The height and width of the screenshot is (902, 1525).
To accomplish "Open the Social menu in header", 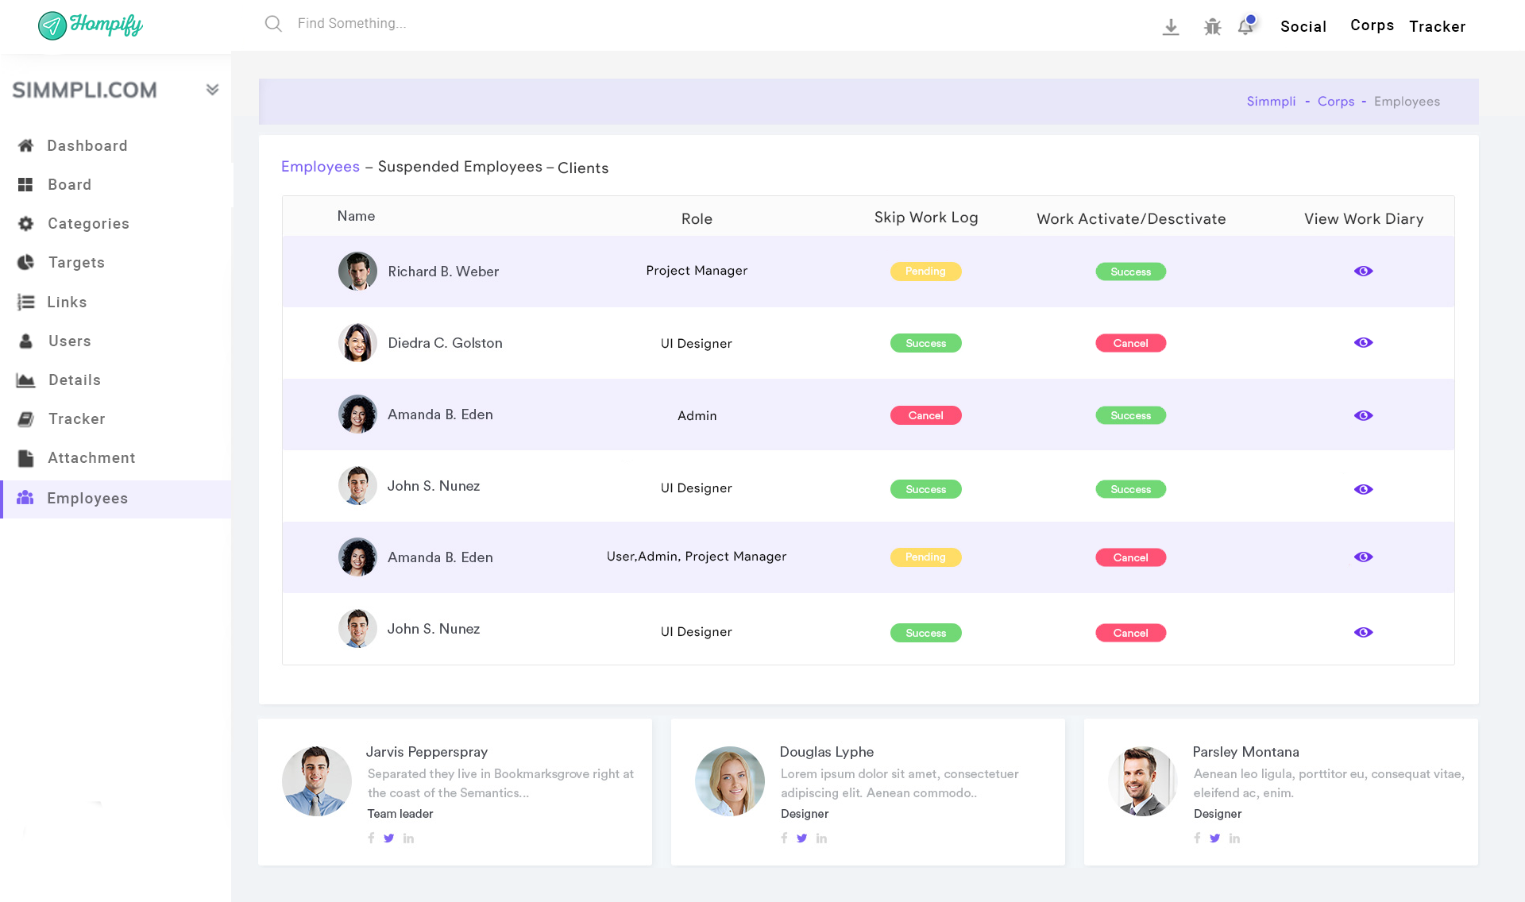I will point(1303,27).
